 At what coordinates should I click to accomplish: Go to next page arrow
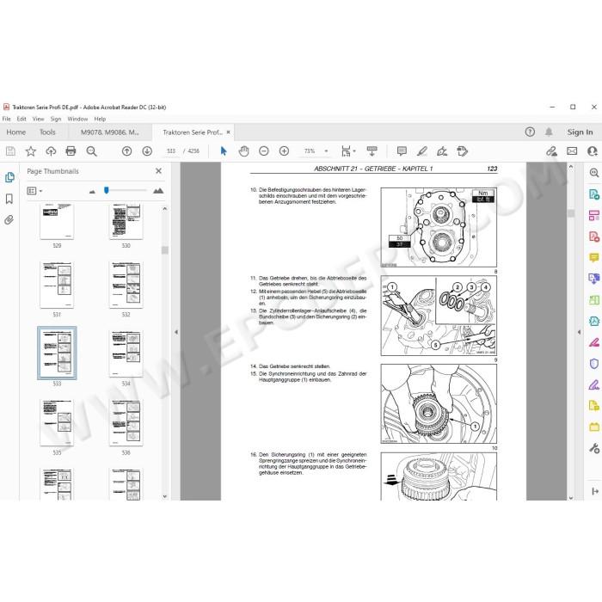pos(147,151)
